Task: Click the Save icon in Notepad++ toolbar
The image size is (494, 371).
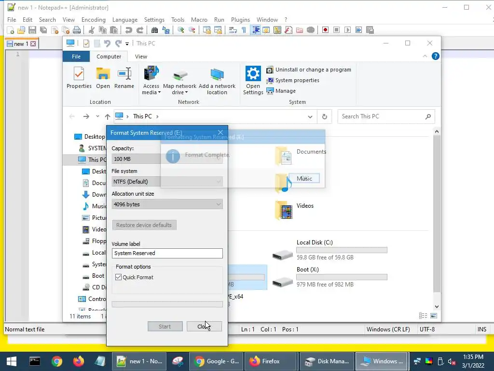Action: (32, 30)
